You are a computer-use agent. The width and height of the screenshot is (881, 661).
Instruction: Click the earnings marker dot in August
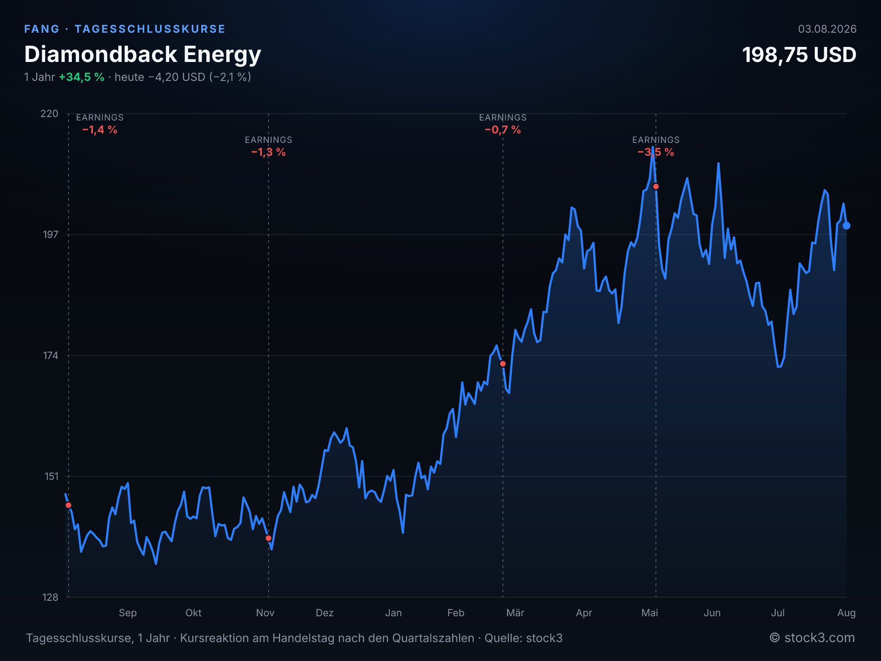coord(68,505)
